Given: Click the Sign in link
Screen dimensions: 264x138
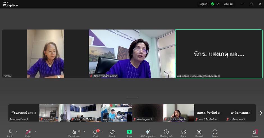Looking at the screenshot, I should [x=203, y=4].
